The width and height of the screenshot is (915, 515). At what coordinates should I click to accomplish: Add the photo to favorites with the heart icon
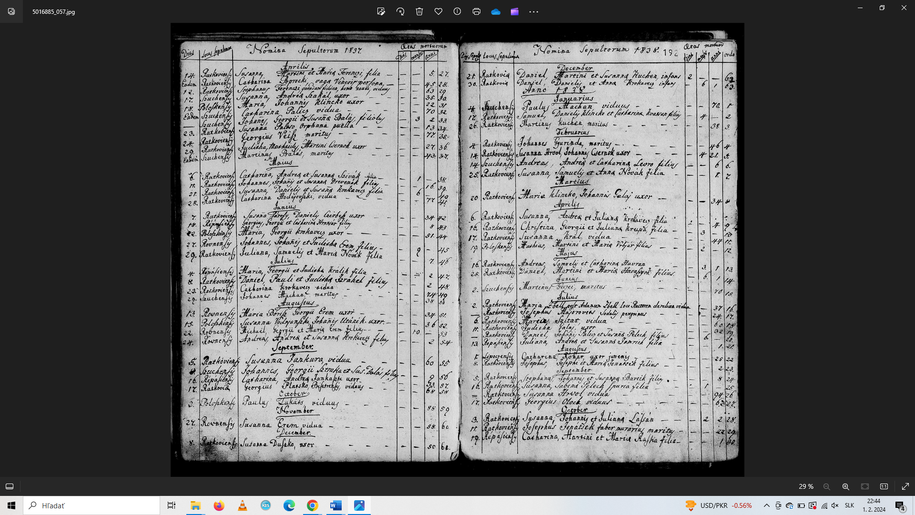(438, 11)
